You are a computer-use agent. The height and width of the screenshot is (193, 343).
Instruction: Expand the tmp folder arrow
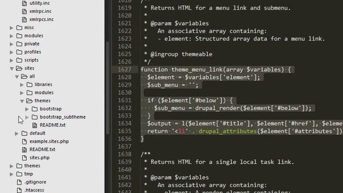[x=12, y=174]
